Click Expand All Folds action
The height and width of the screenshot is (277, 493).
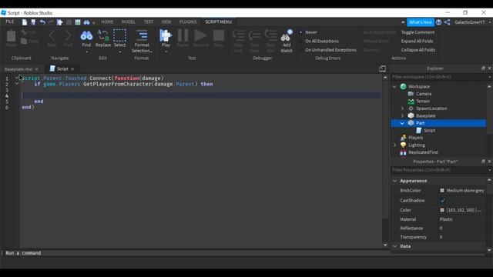tap(417, 41)
